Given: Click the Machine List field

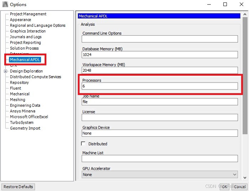Looking at the screenshot, I should pos(160,159).
